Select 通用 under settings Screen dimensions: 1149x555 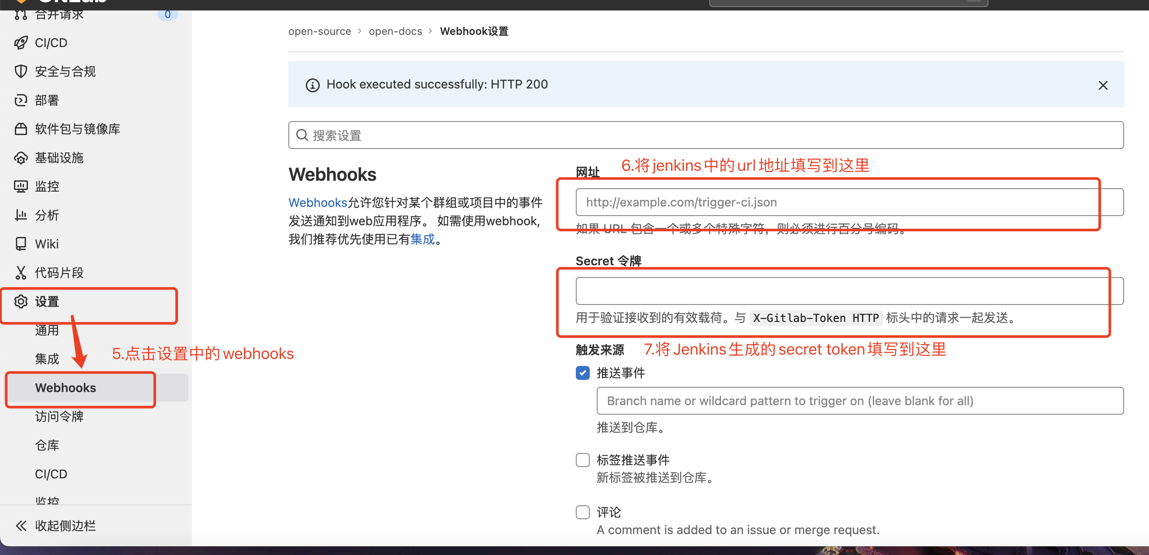click(x=47, y=330)
